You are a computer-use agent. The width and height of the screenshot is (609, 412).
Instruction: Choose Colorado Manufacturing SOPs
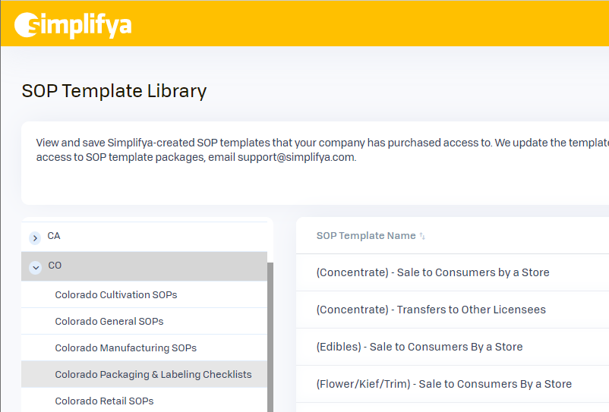click(125, 348)
